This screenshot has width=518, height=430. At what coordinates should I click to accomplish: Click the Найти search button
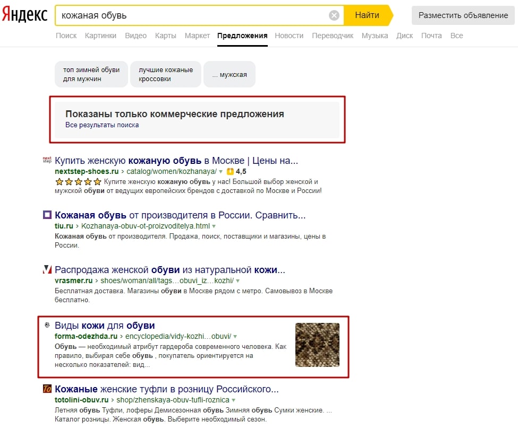[367, 15]
